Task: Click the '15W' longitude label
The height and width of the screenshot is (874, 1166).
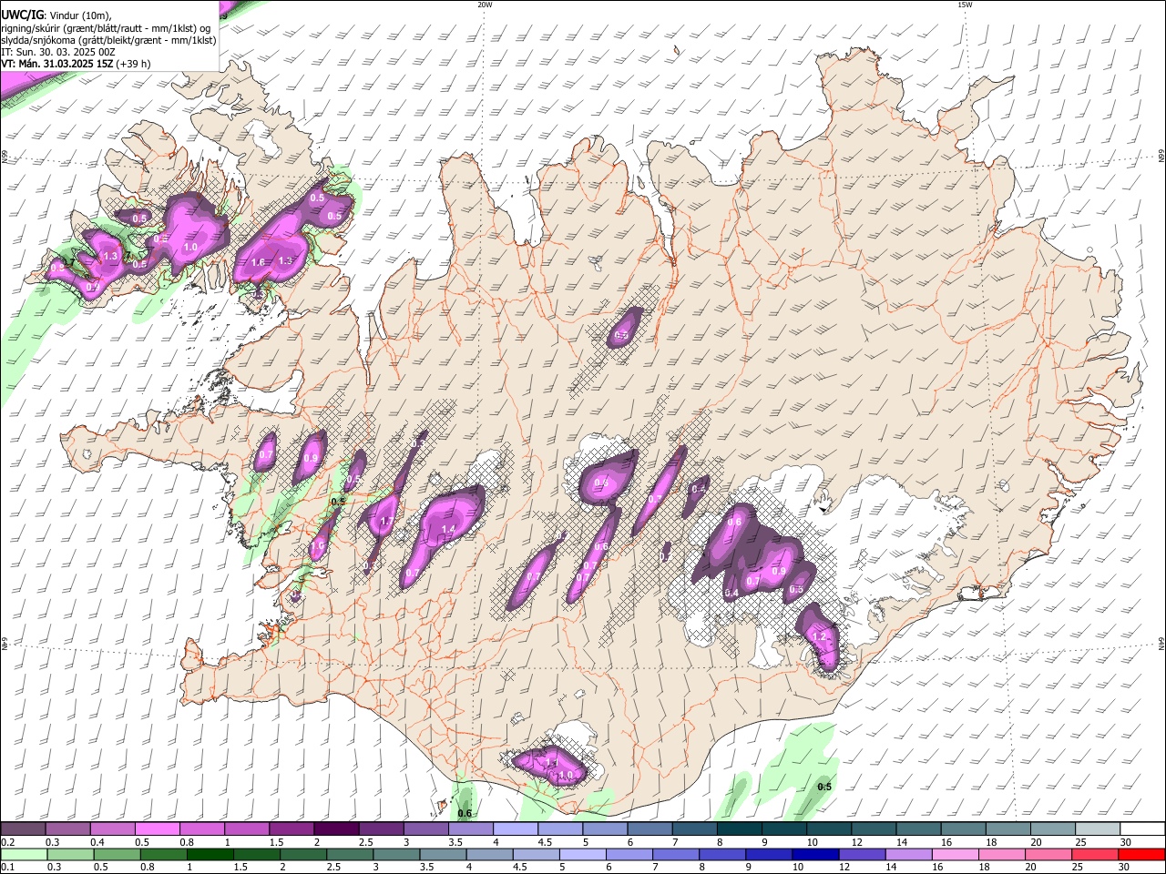Action: 965,5
